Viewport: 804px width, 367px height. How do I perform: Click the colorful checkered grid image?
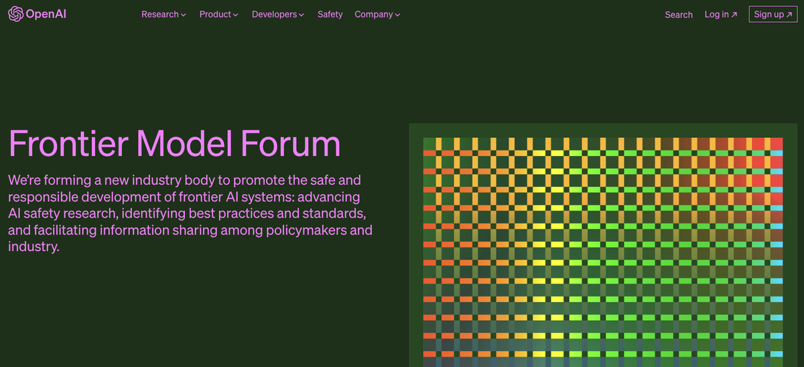pyautogui.click(x=602, y=252)
